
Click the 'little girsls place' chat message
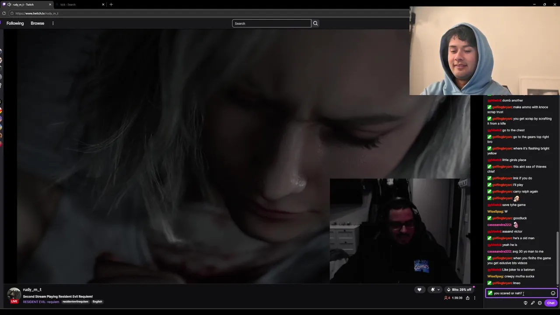514,160
